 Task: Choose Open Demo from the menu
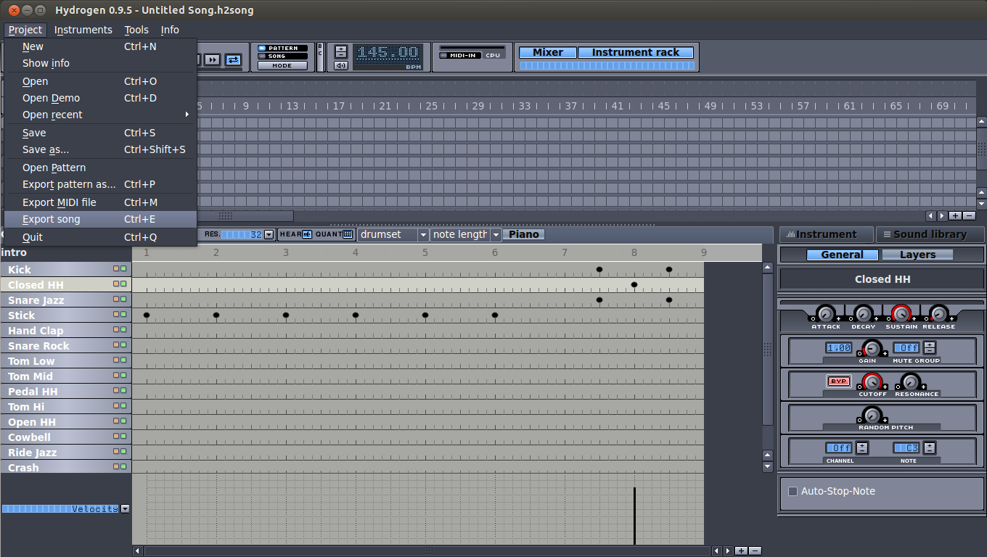100,98
